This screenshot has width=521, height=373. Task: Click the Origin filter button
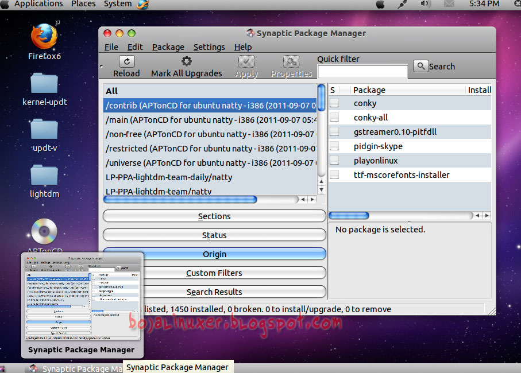click(214, 254)
